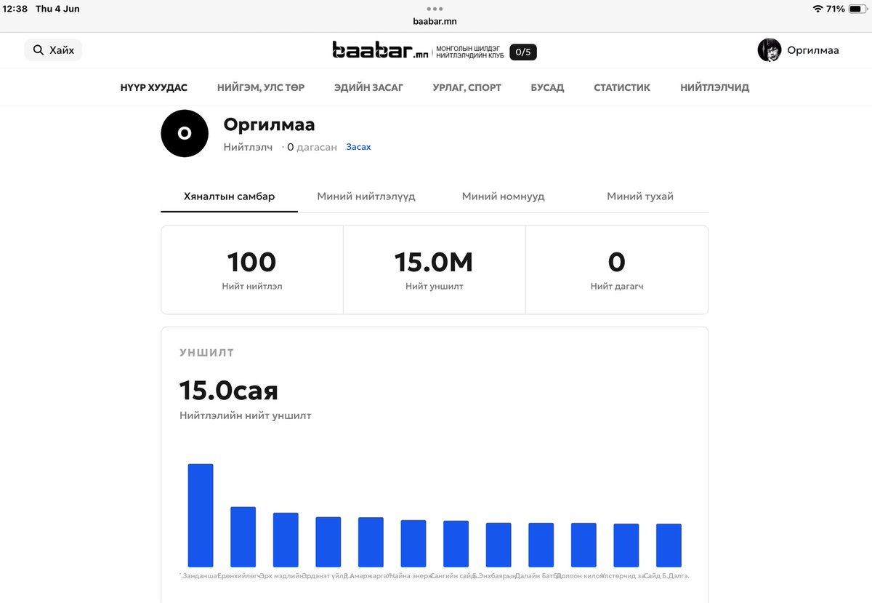The image size is (872, 603).
Task: Tap the three-dot multitasking indicator
Action: point(435,9)
